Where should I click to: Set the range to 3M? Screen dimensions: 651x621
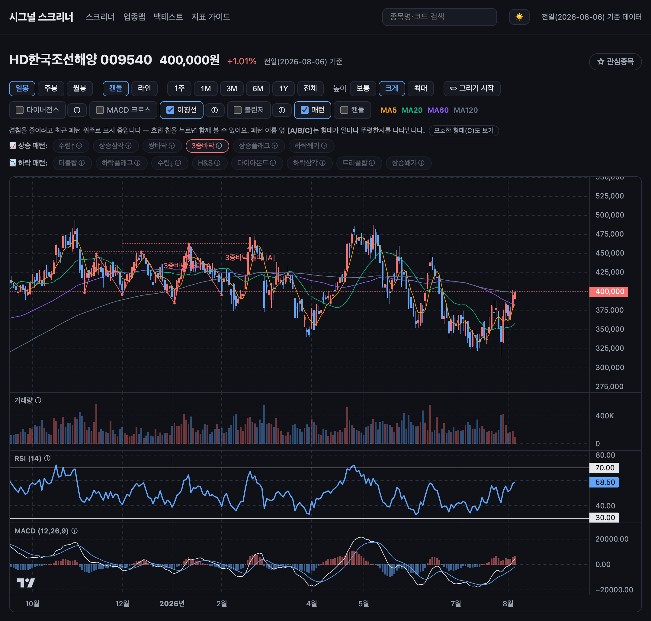[232, 88]
